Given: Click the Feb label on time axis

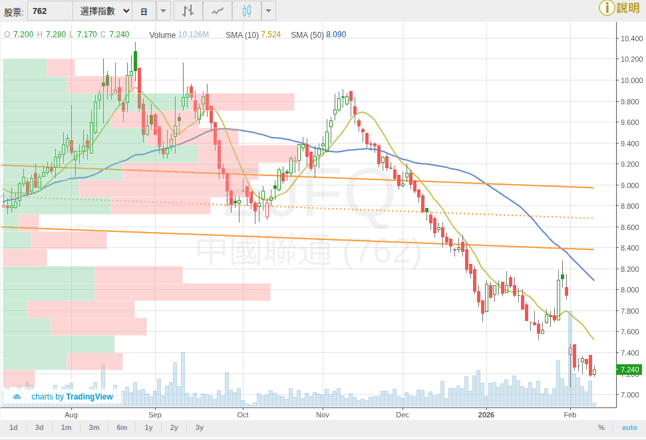Looking at the screenshot, I should click(x=569, y=415).
